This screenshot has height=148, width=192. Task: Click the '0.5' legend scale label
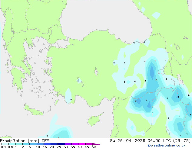coord(11,147)
